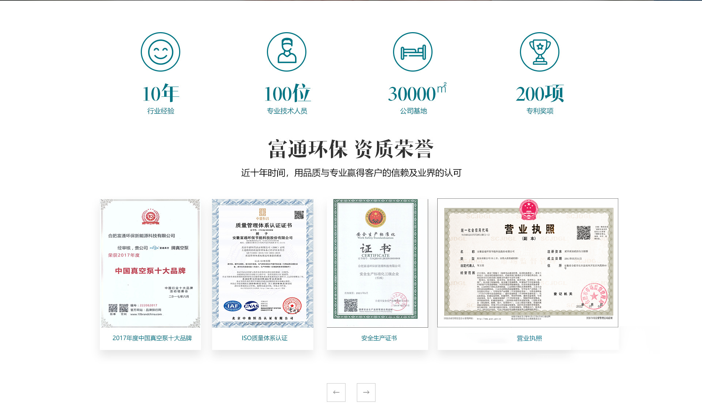Click the technician person icon
Screen dimensions: 702x415
click(287, 52)
